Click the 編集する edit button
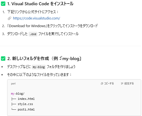Viewport: 142px width, 116px height. coord(127,83)
